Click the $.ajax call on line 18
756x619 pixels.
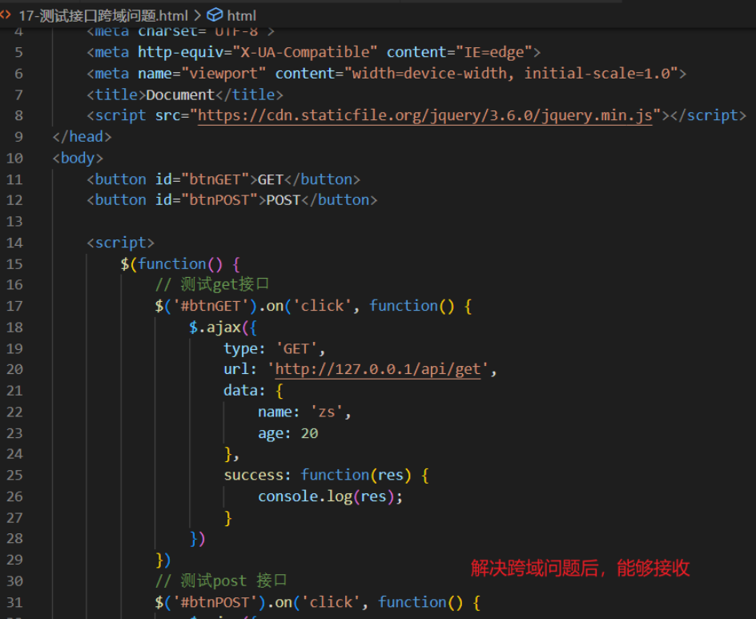pyautogui.click(x=223, y=328)
